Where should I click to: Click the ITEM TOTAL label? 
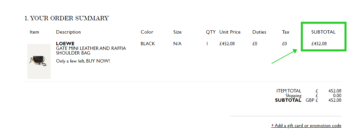click(x=289, y=91)
